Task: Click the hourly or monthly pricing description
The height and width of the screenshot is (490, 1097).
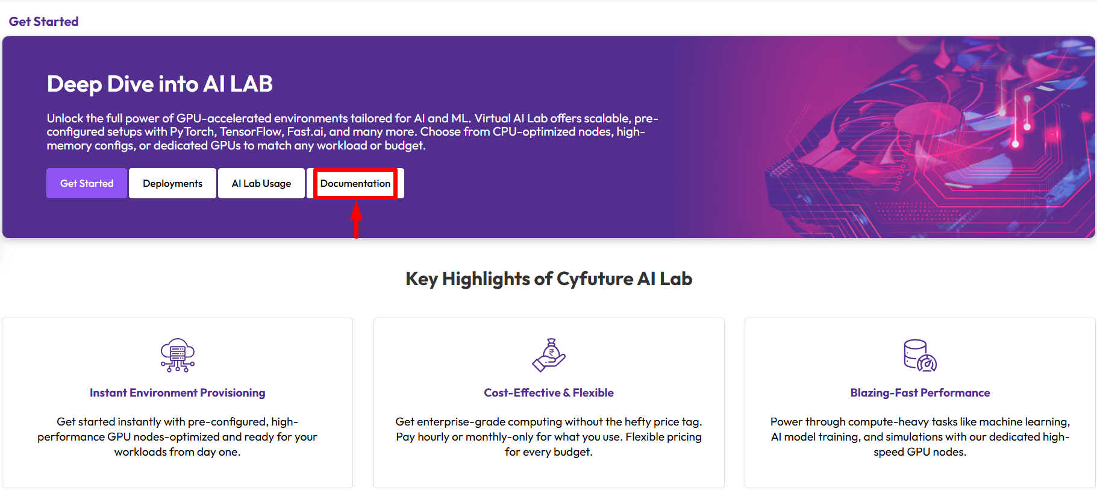Action: click(548, 437)
